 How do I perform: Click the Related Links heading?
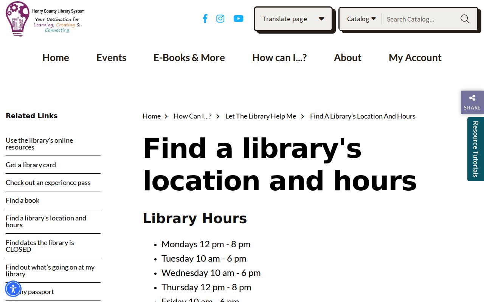(32, 116)
